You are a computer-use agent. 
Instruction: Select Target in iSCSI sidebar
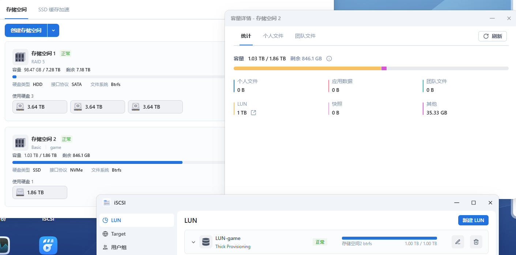[x=137, y=234]
